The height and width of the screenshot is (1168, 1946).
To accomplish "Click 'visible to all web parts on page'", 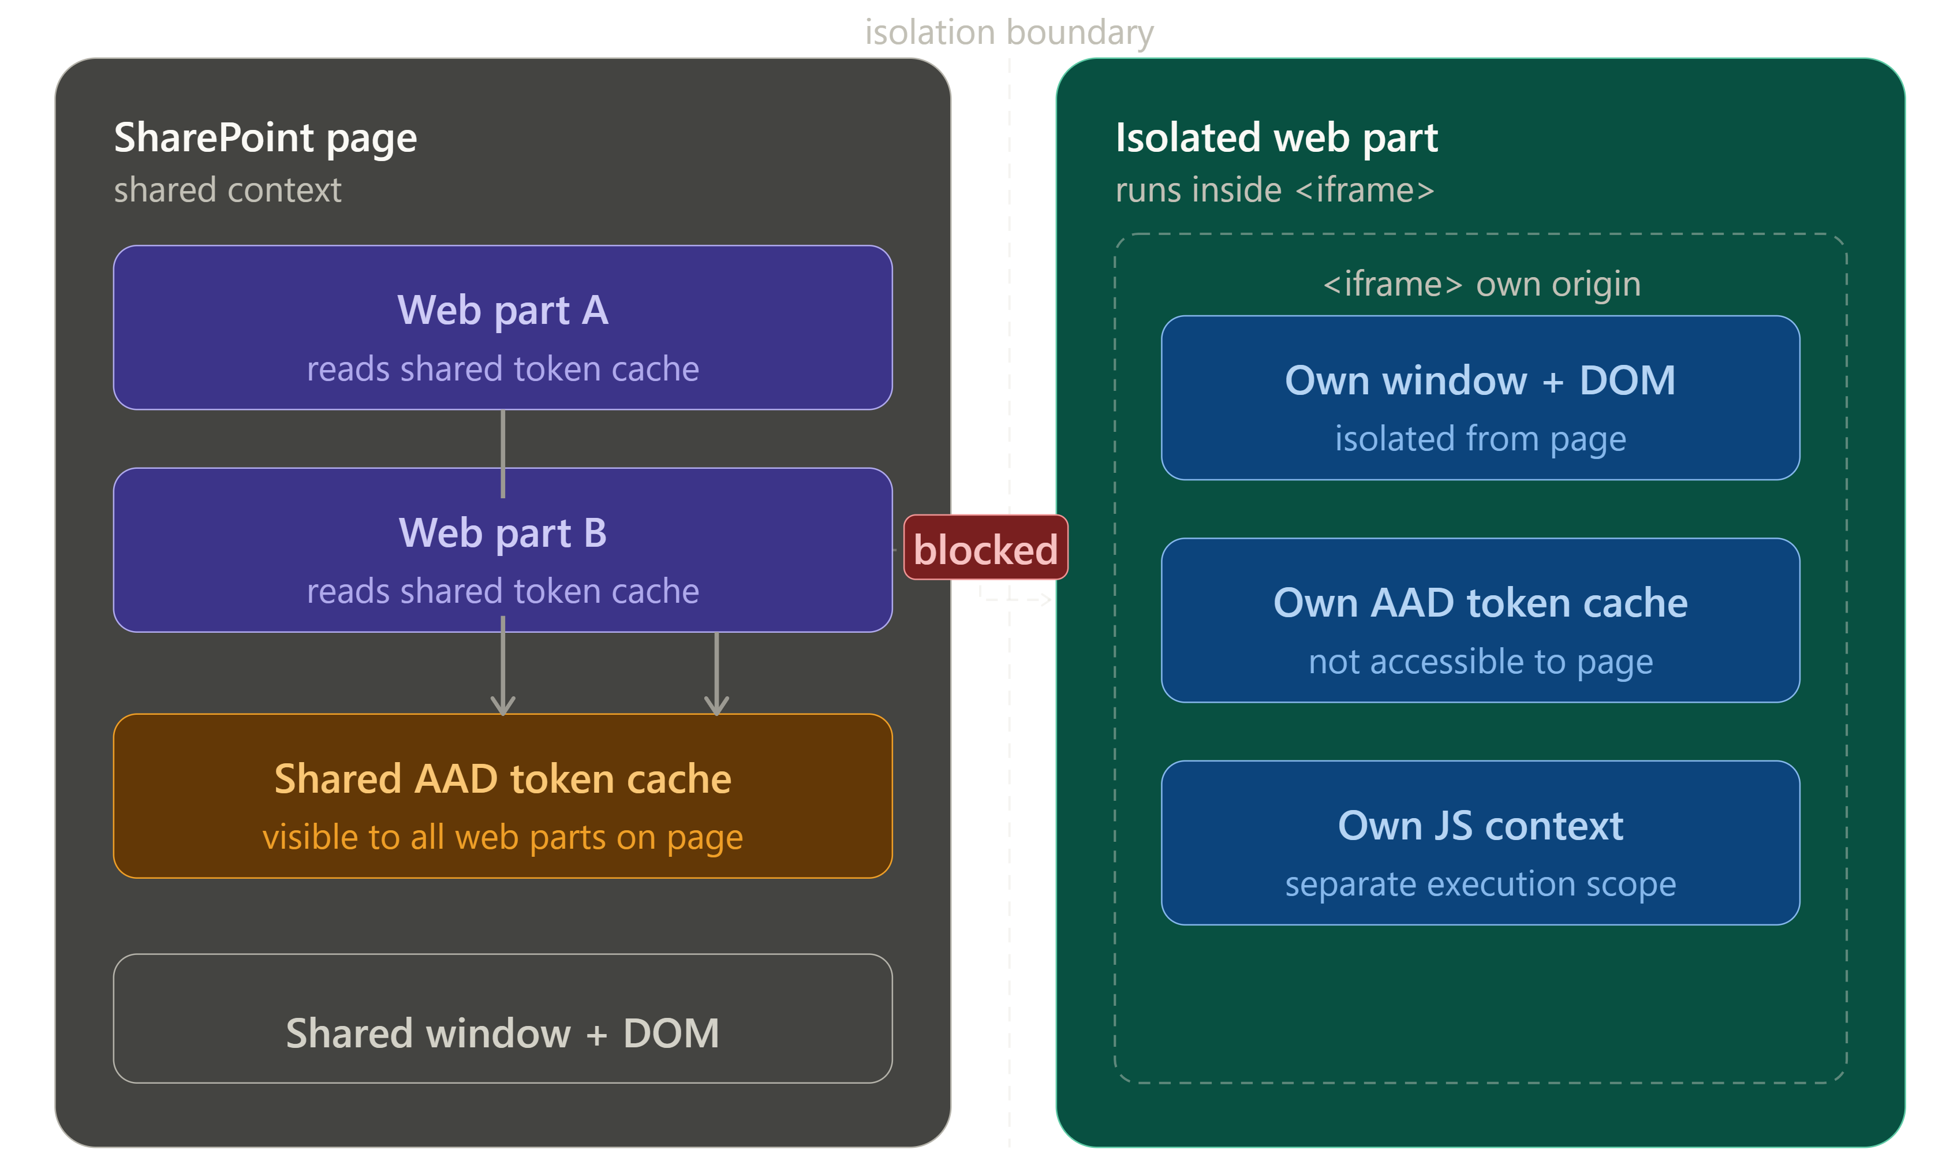I will point(502,837).
